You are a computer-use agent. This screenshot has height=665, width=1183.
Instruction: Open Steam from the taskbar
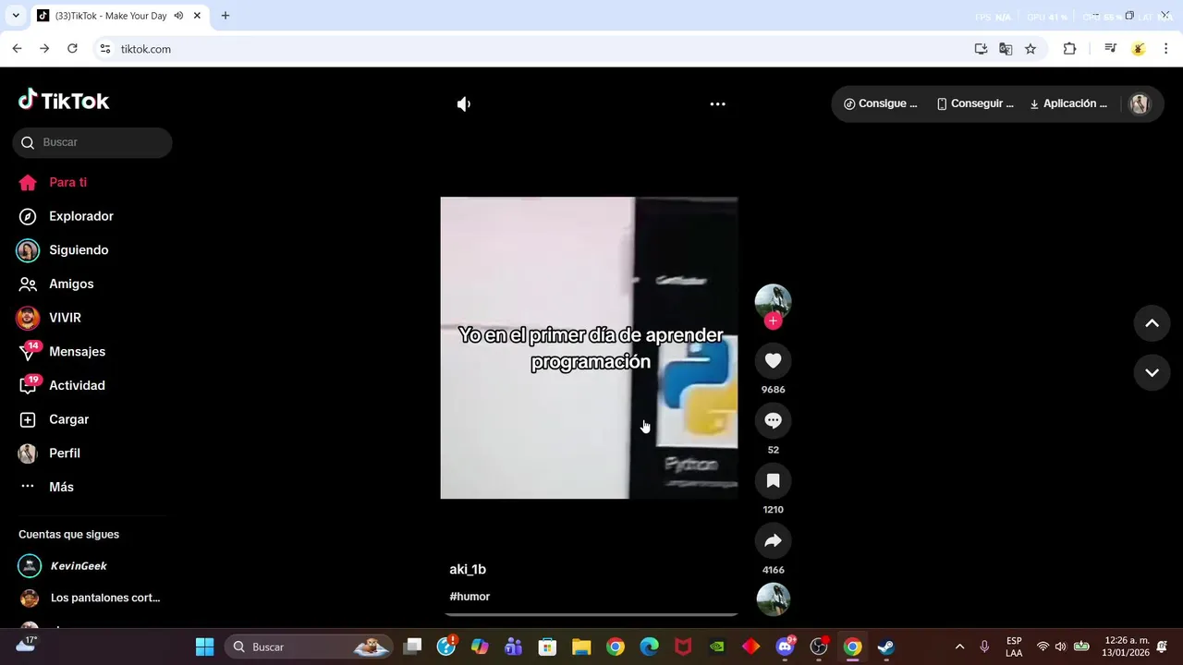pyautogui.click(x=886, y=647)
